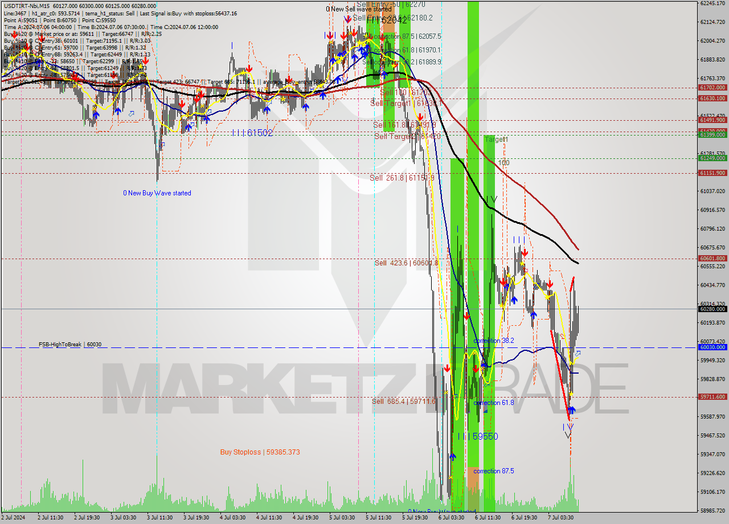Select the '6 Jul 03:30' time axis label
Screen dimensions: 729x524
pos(451,518)
